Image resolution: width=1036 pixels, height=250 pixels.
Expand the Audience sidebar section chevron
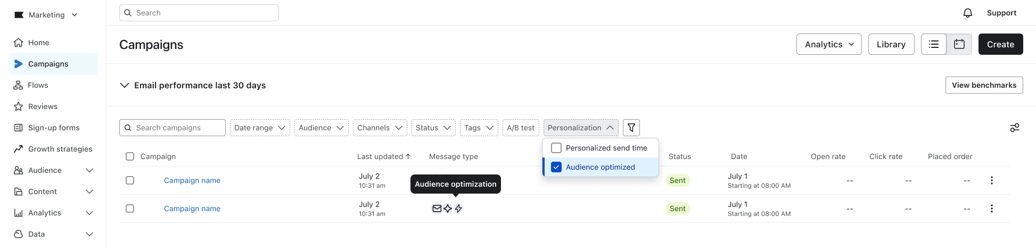coord(89,170)
